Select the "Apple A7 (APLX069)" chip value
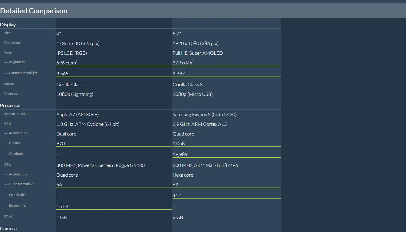Screen dimensions: 406x232 pyautogui.click(x=78, y=114)
